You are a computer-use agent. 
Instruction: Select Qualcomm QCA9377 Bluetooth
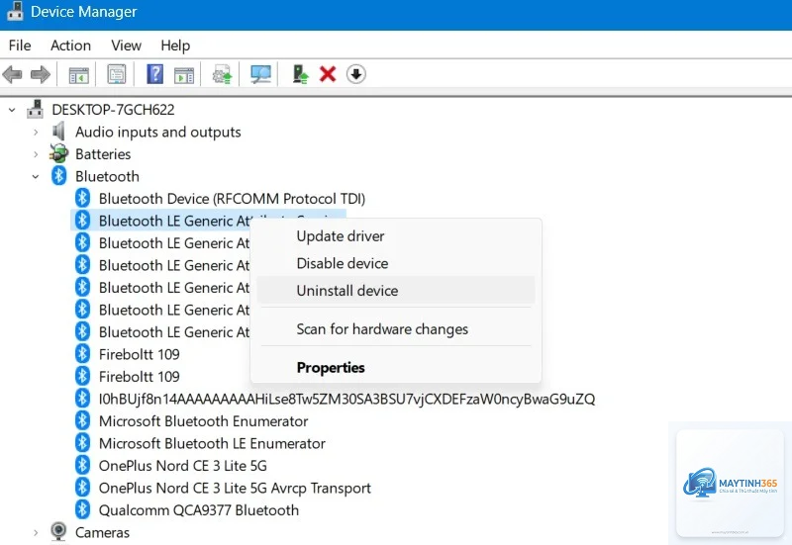199,509
